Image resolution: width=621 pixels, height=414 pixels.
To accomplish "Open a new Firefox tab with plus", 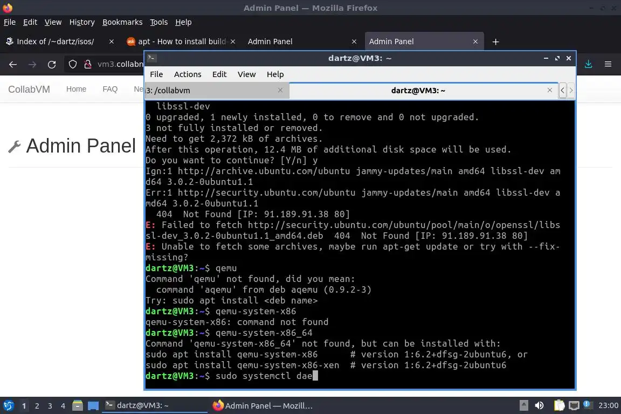I will pos(495,42).
